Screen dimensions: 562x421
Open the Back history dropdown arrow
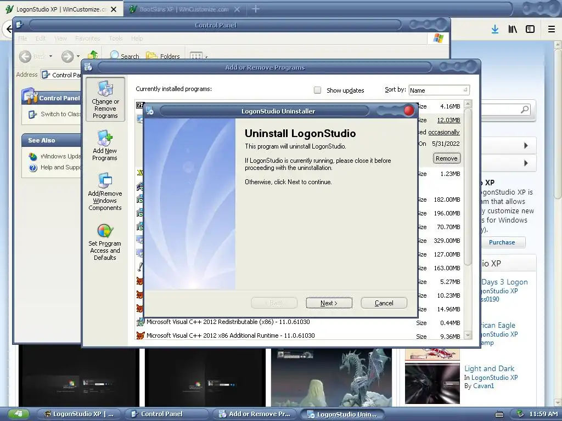coord(50,56)
